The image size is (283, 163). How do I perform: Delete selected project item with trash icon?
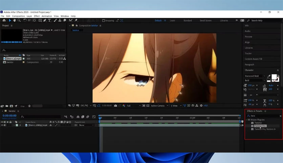click(x=29, y=106)
